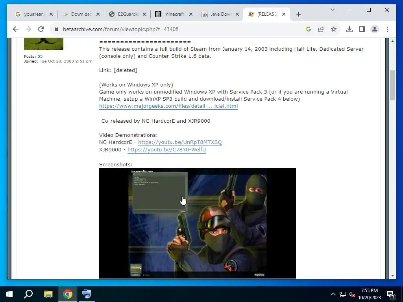Click the scrollbar up arrow

(x=392, y=41)
